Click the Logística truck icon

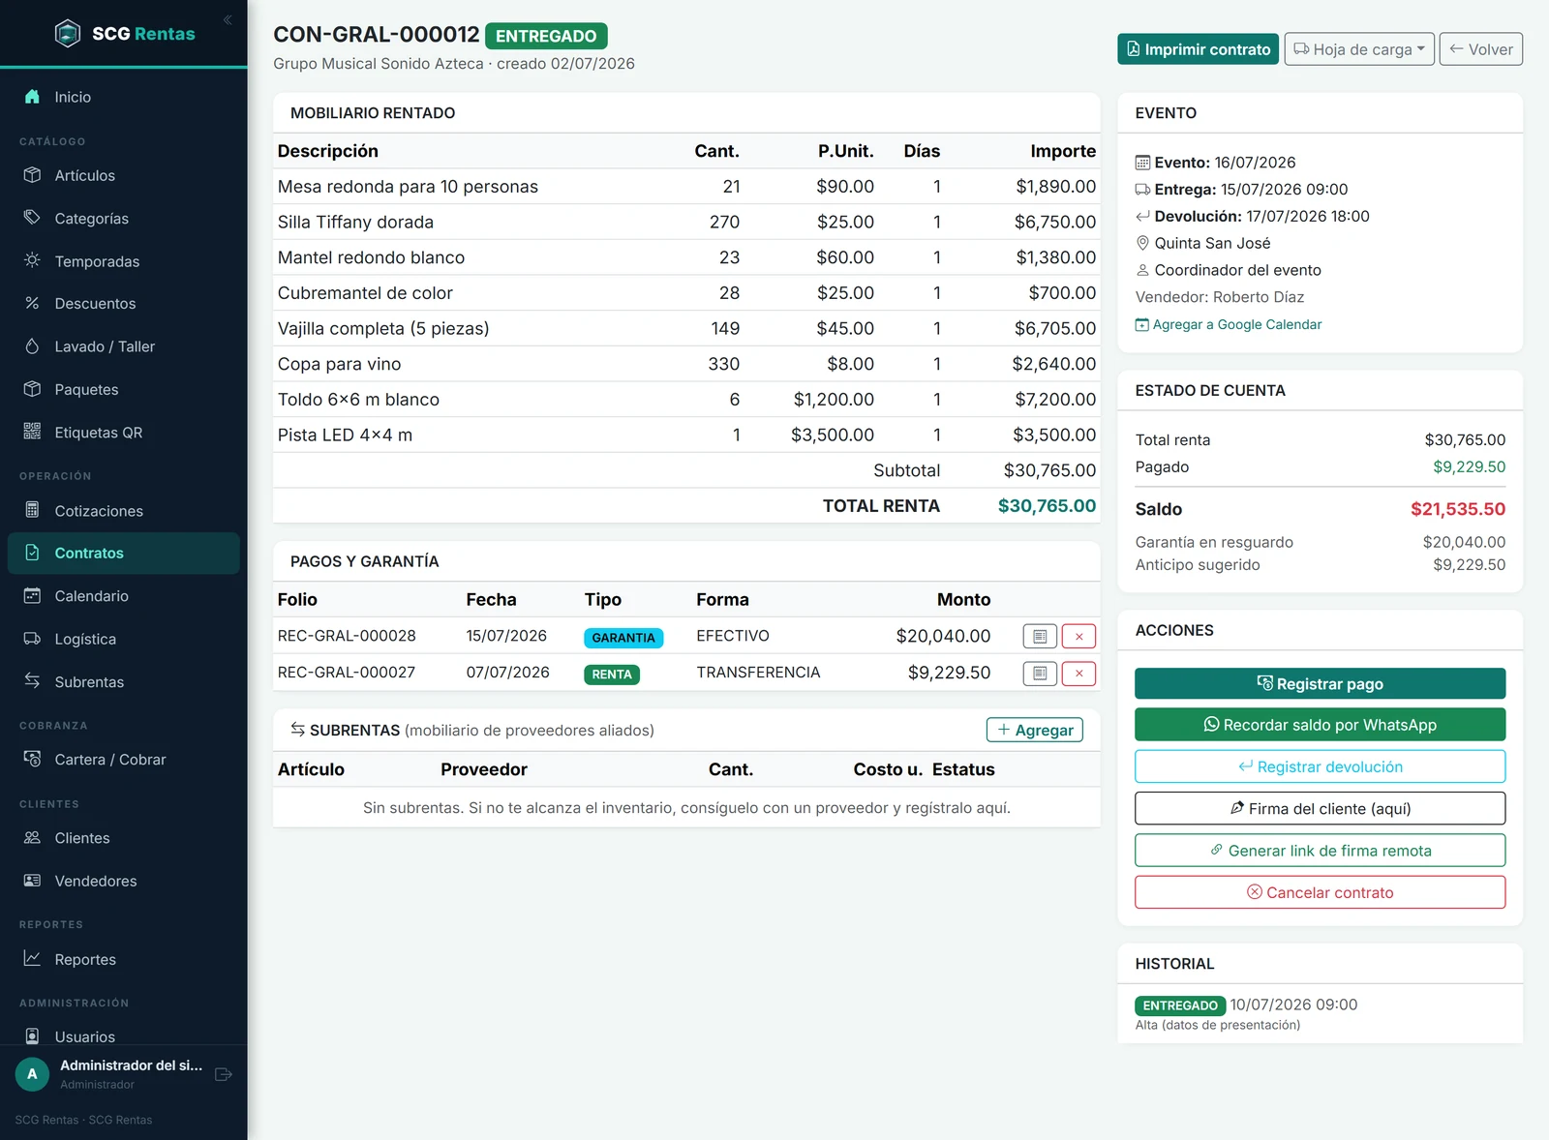pyautogui.click(x=32, y=639)
